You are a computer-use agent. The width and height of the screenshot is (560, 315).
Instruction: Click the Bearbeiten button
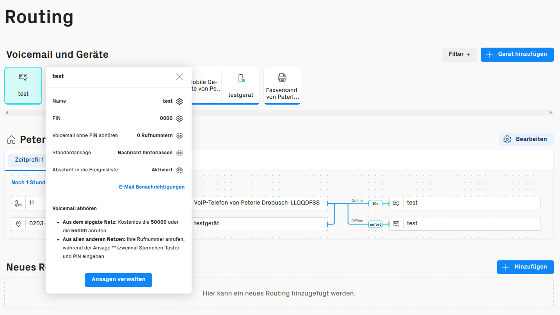(526, 139)
